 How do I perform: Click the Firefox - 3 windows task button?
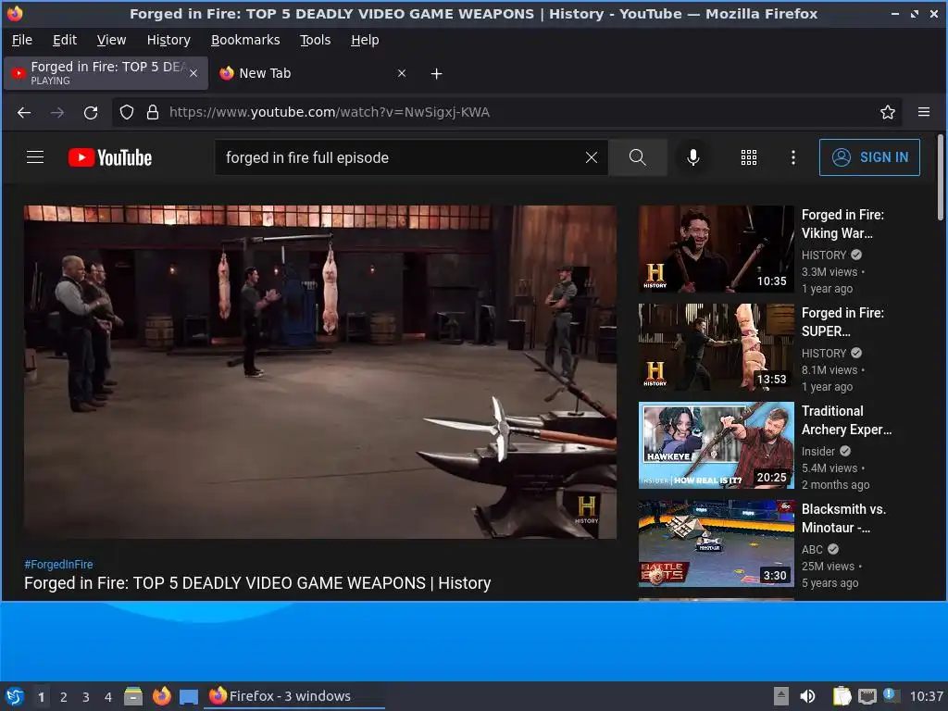(x=295, y=696)
